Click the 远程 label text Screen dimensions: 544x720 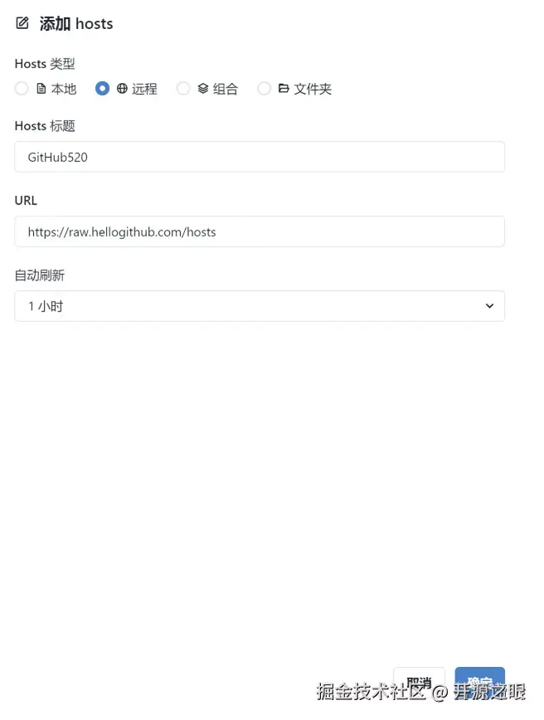tap(144, 89)
